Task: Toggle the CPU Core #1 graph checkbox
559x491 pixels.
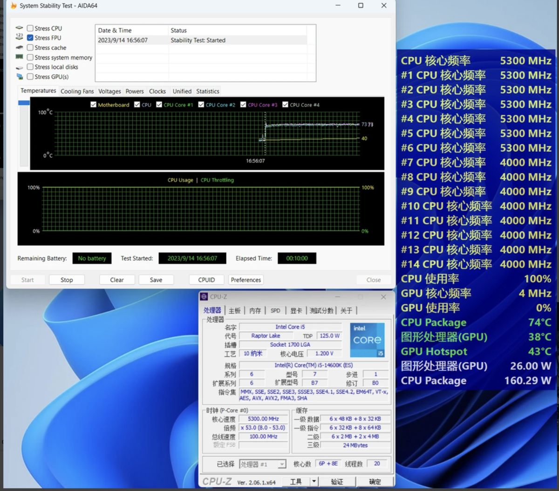Action: (x=159, y=105)
